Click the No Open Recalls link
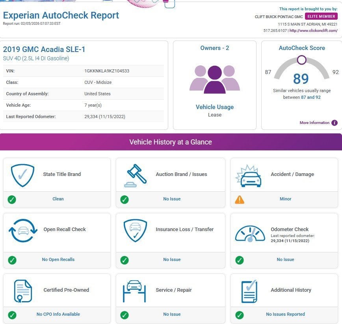Image resolution: width=342 pixels, height=324 pixels. pos(58,260)
